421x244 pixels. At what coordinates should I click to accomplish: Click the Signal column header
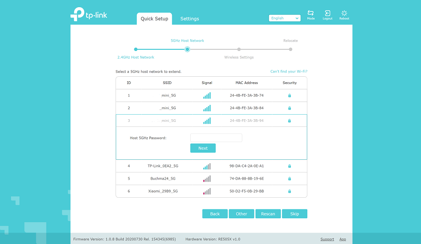point(207,83)
